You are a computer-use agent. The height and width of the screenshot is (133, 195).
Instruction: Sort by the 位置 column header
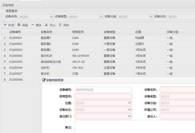click(x=138, y=32)
